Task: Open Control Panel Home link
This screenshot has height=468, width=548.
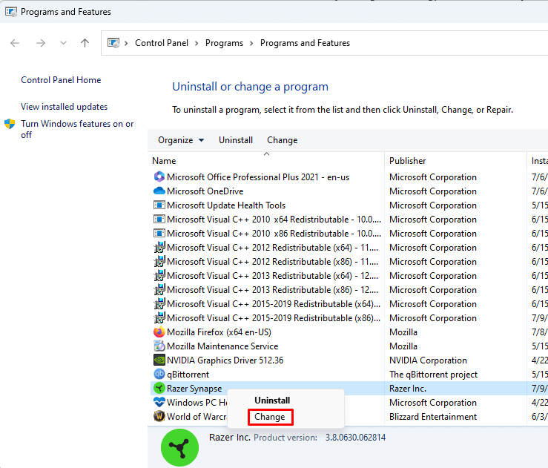Action: tap(61, 80)
